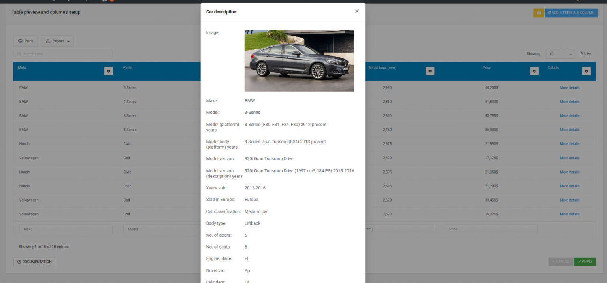Click the Make filter input field
The image size is (607, 283).
point(66,229)
